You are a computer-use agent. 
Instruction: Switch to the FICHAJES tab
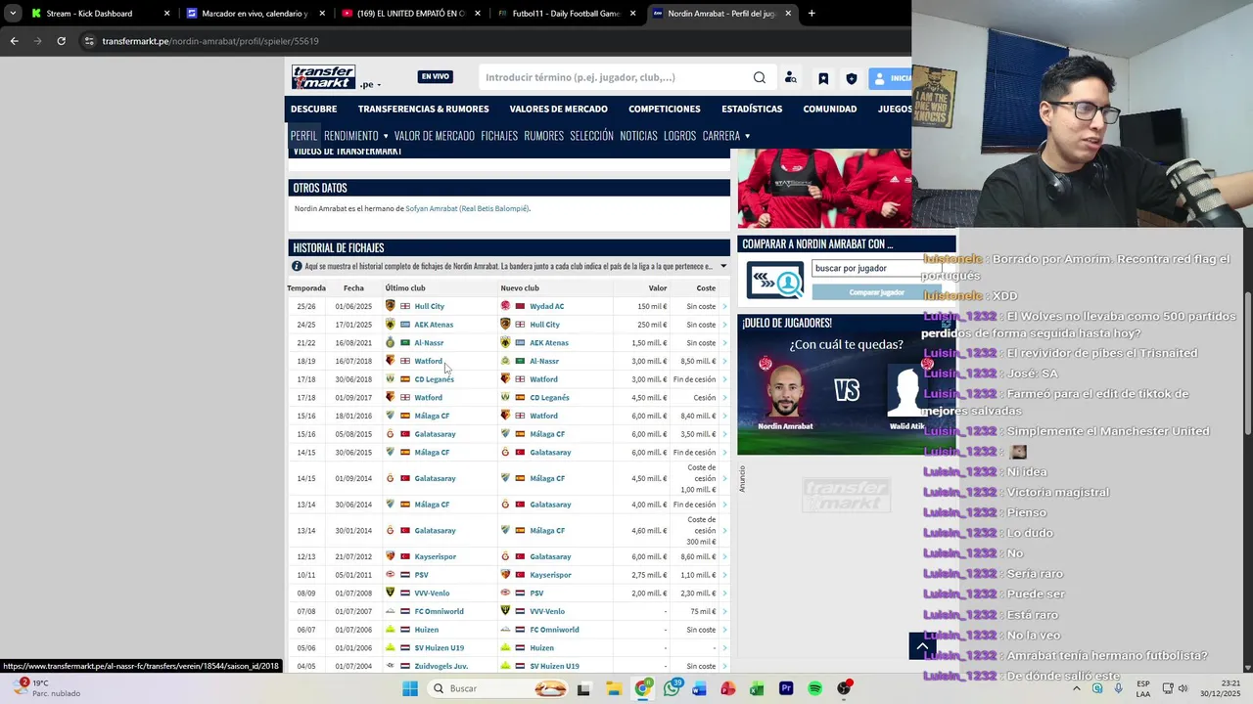499,136
